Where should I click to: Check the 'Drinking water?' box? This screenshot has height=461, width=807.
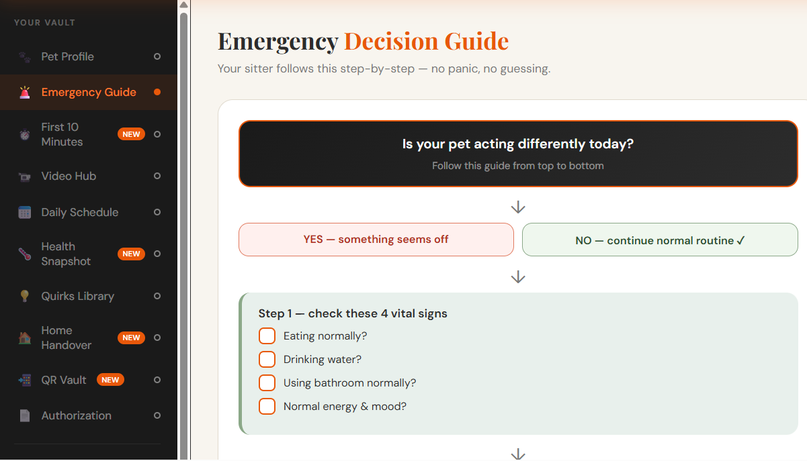point(267,359)
